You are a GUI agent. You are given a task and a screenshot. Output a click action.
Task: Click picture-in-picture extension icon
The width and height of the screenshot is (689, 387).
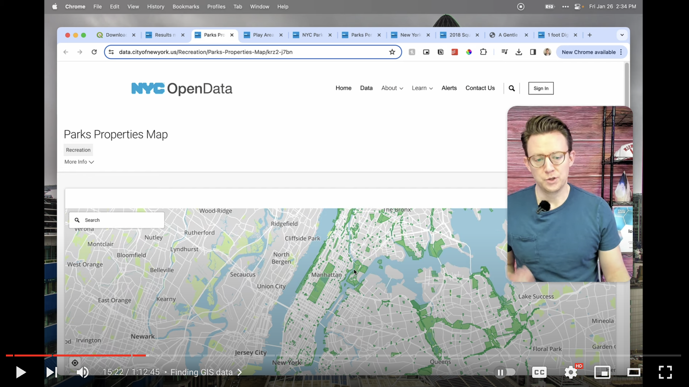coord(426,52)
